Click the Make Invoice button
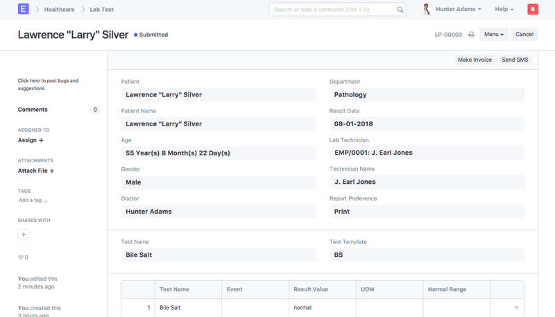The width and height of the screenshot is (555, 317). coord(475,60)
